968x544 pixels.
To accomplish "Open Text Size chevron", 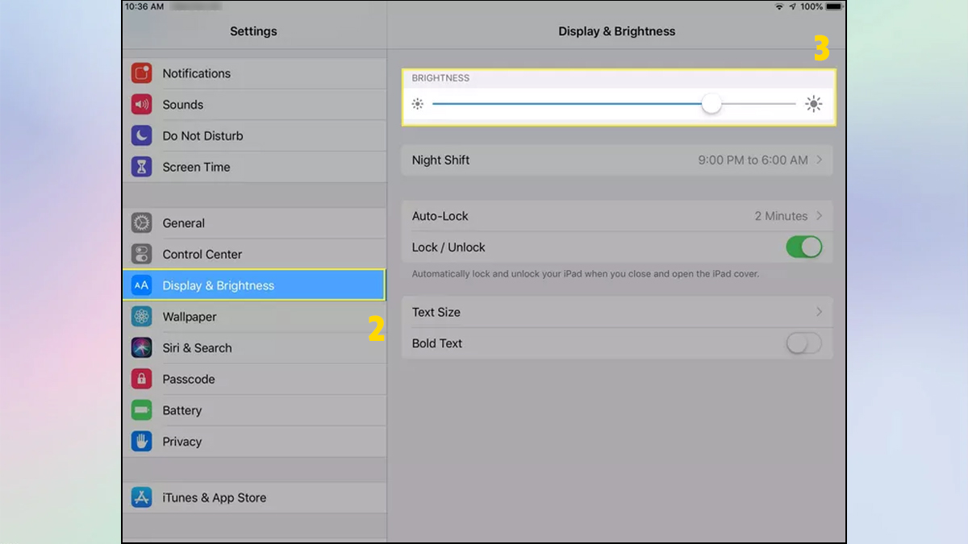I will click(x=820, y=312).
